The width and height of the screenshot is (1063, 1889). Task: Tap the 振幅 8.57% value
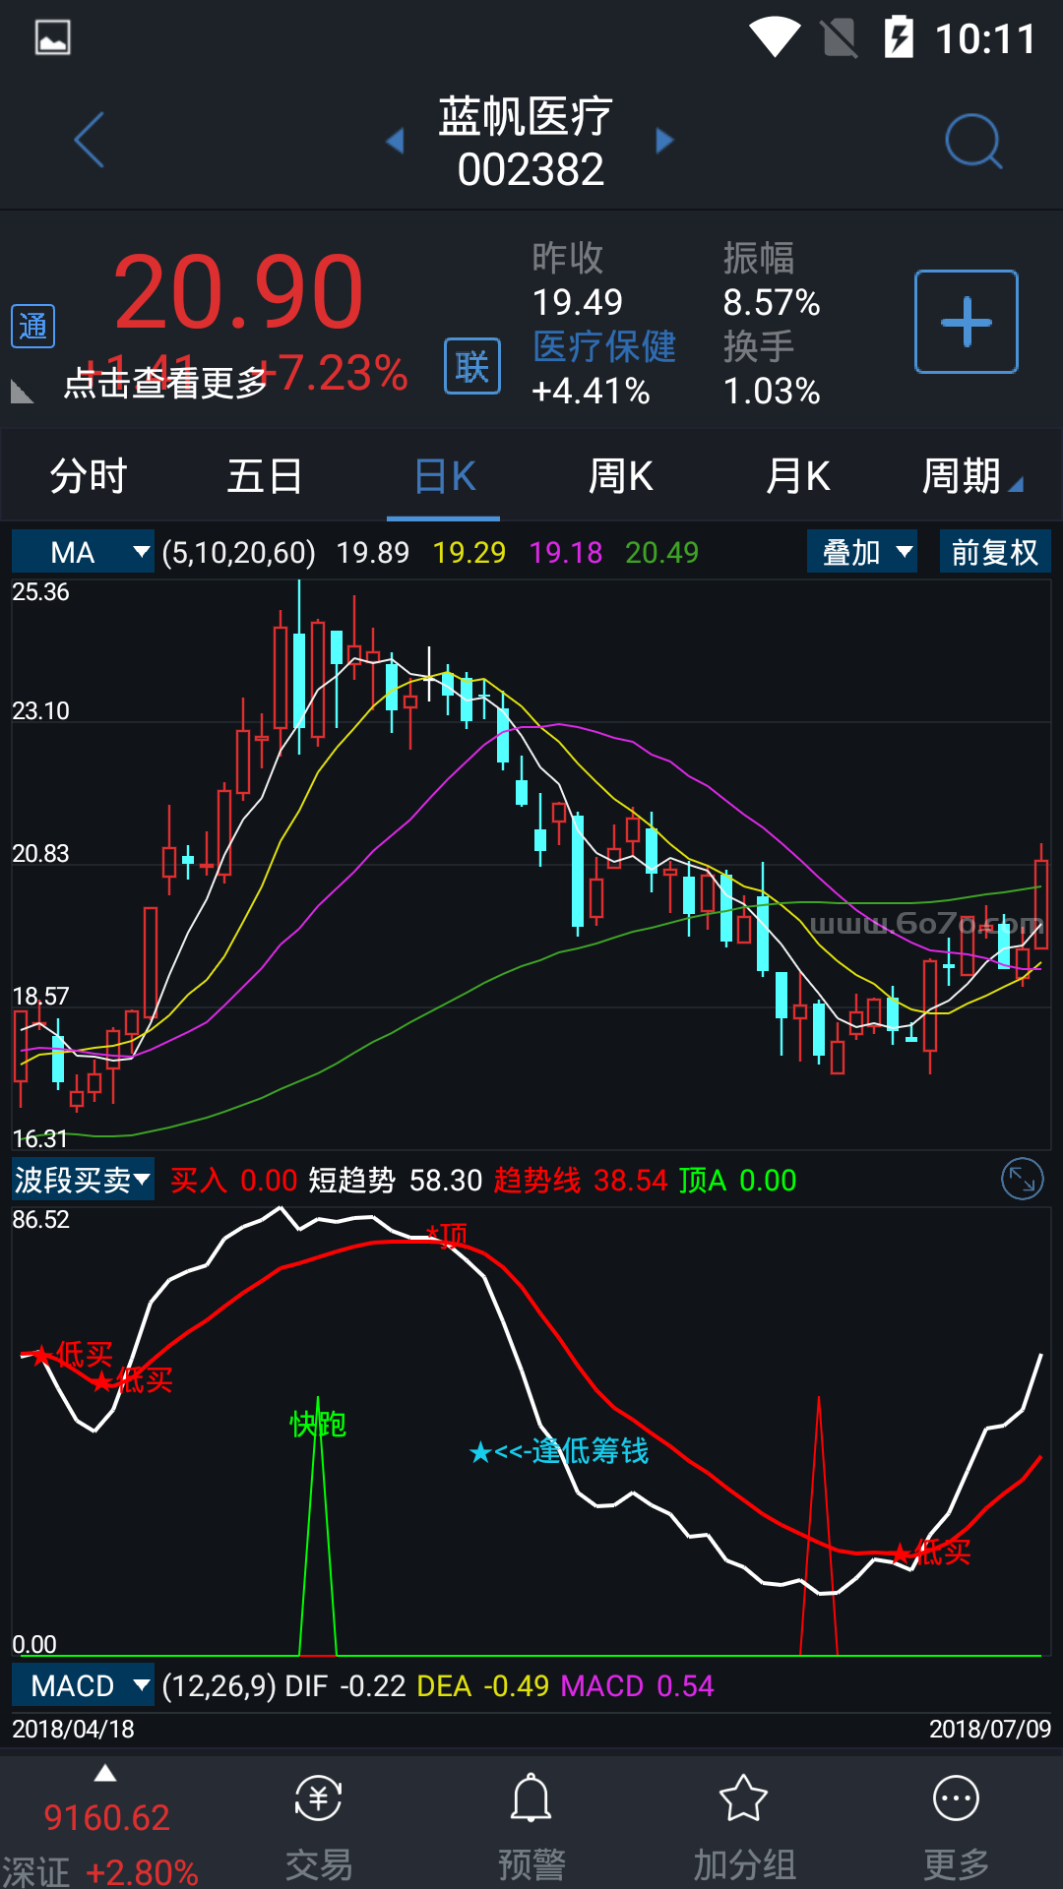click(x=772, y=302)
